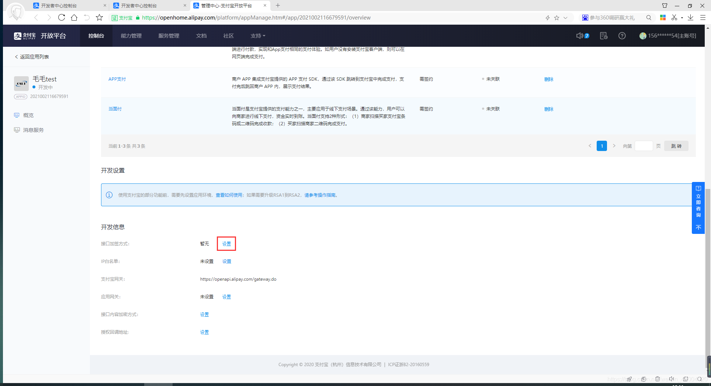
Task: Click the lightning speed mode icon
Action: (548, 18)
